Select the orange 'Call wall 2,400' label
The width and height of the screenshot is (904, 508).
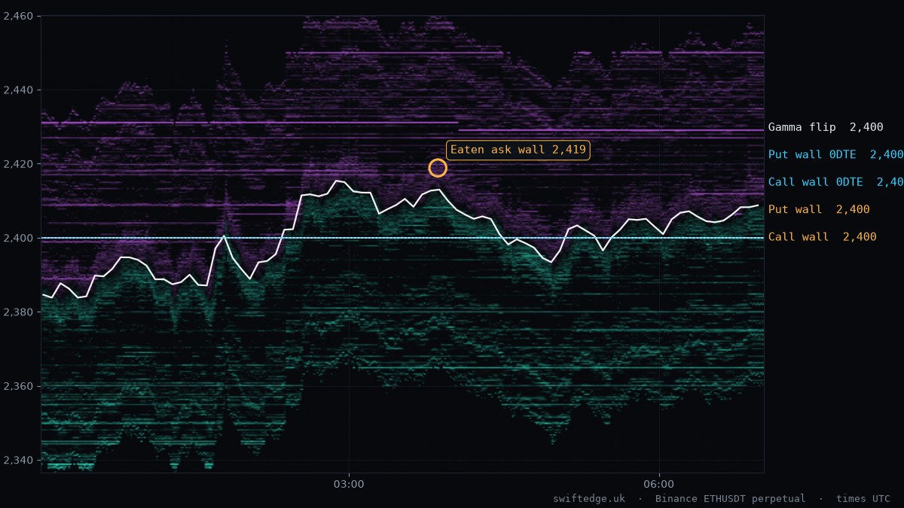(x=823, y=236)
